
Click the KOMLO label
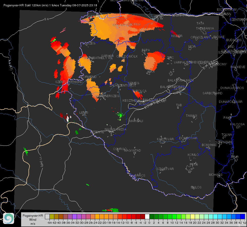pyautogui.click(x=193, y=155)
